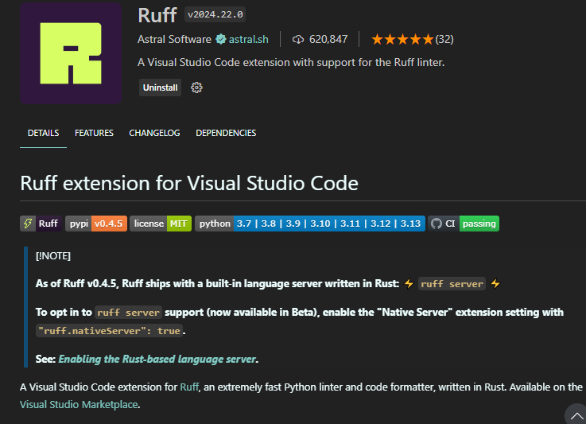Image resolution: width=586 pixels, height=424 pixels.
Task: Click the install count 620,847
Action: tap(328, 39)
